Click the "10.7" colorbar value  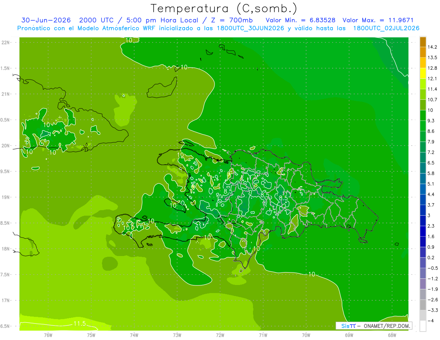coord(433,99)
